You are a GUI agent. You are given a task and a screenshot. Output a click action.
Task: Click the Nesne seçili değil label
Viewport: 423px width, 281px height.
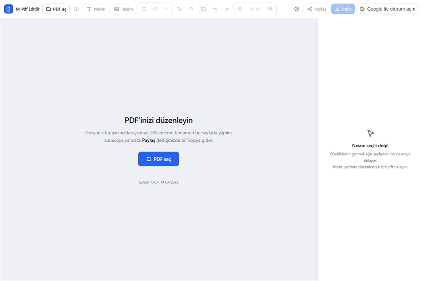pos(370,146)
